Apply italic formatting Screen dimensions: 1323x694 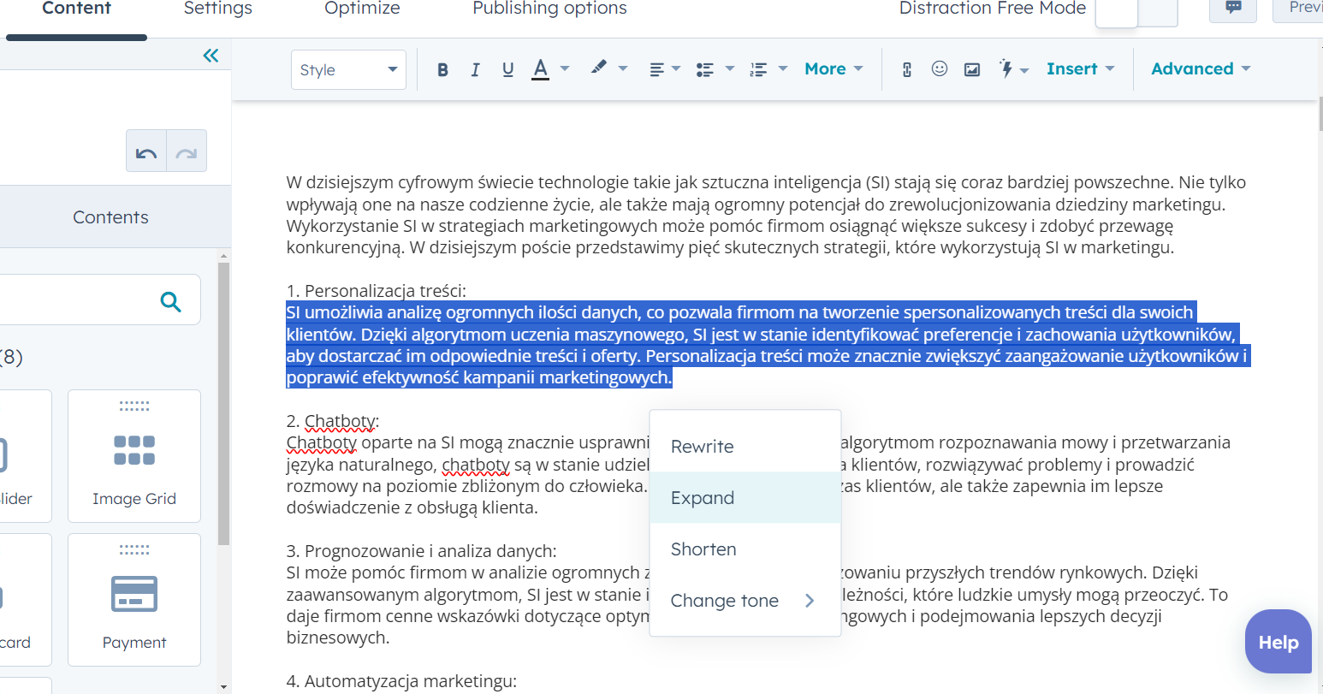pos(475,69)
